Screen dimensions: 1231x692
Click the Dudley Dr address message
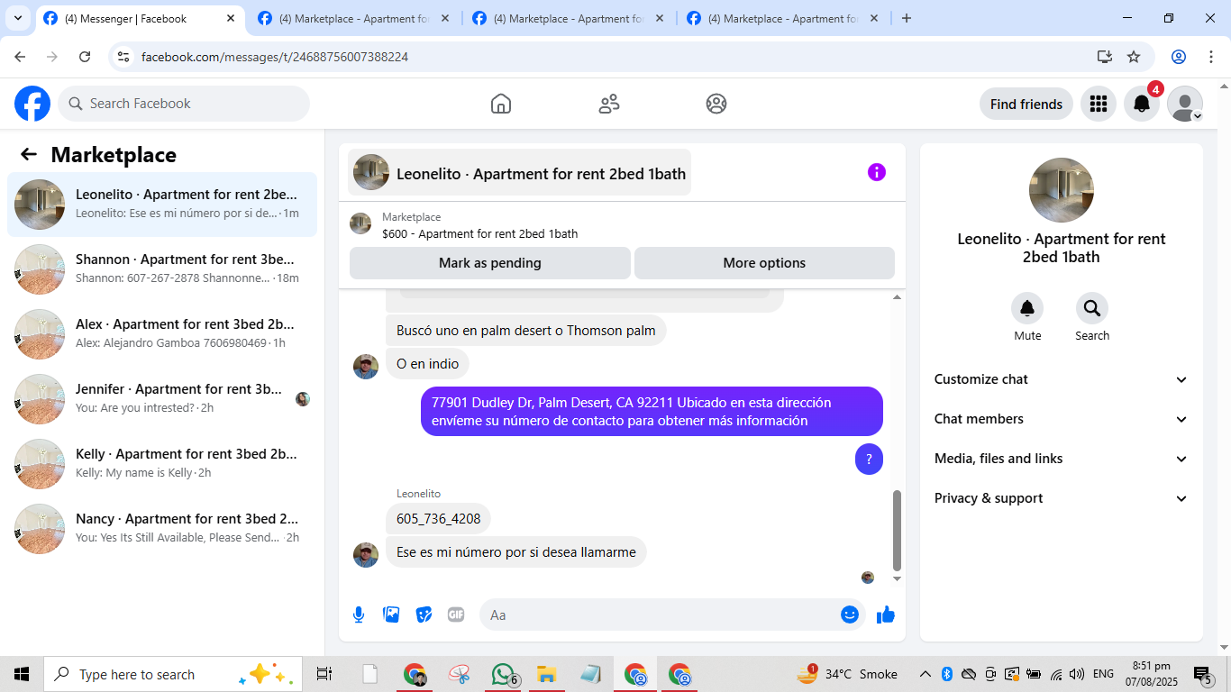click(x=652, y=411)
